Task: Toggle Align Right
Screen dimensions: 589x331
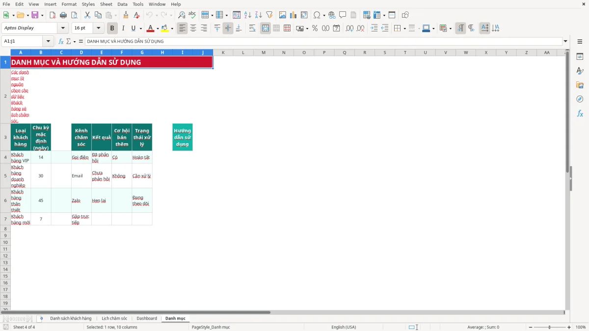Action: click(x=204, y=28)
